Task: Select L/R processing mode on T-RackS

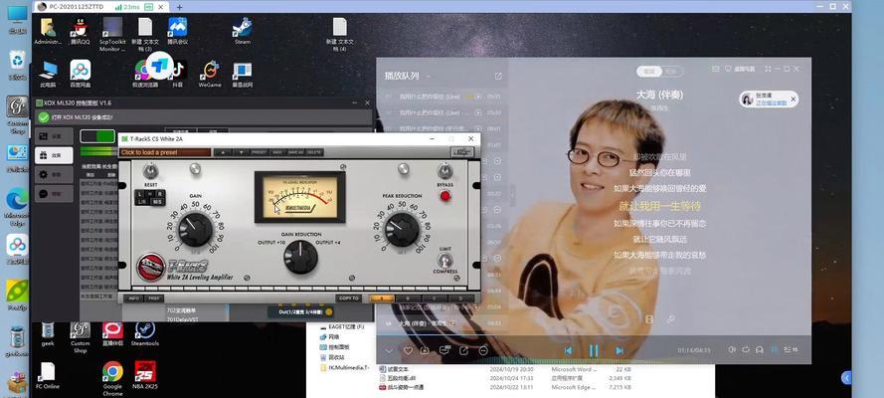Action: coord(140,201)
